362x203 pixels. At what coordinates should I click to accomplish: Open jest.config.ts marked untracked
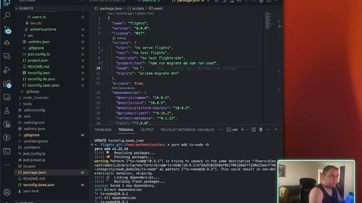pos(38,54)
